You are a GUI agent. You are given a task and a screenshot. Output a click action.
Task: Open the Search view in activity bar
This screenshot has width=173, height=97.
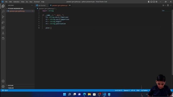pyautogui.click(x=3, y=11)
